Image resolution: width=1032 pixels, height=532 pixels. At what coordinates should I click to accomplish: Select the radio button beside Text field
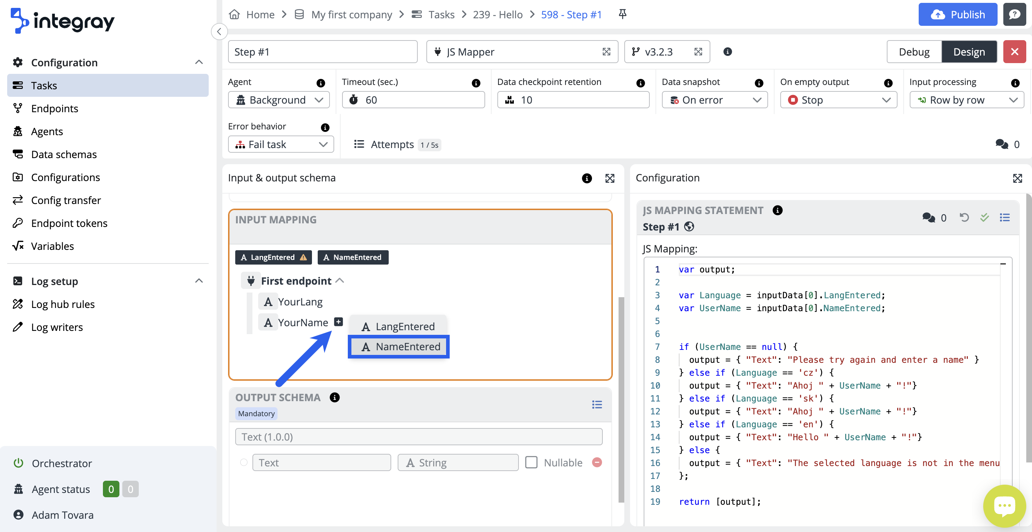point(243,462)
